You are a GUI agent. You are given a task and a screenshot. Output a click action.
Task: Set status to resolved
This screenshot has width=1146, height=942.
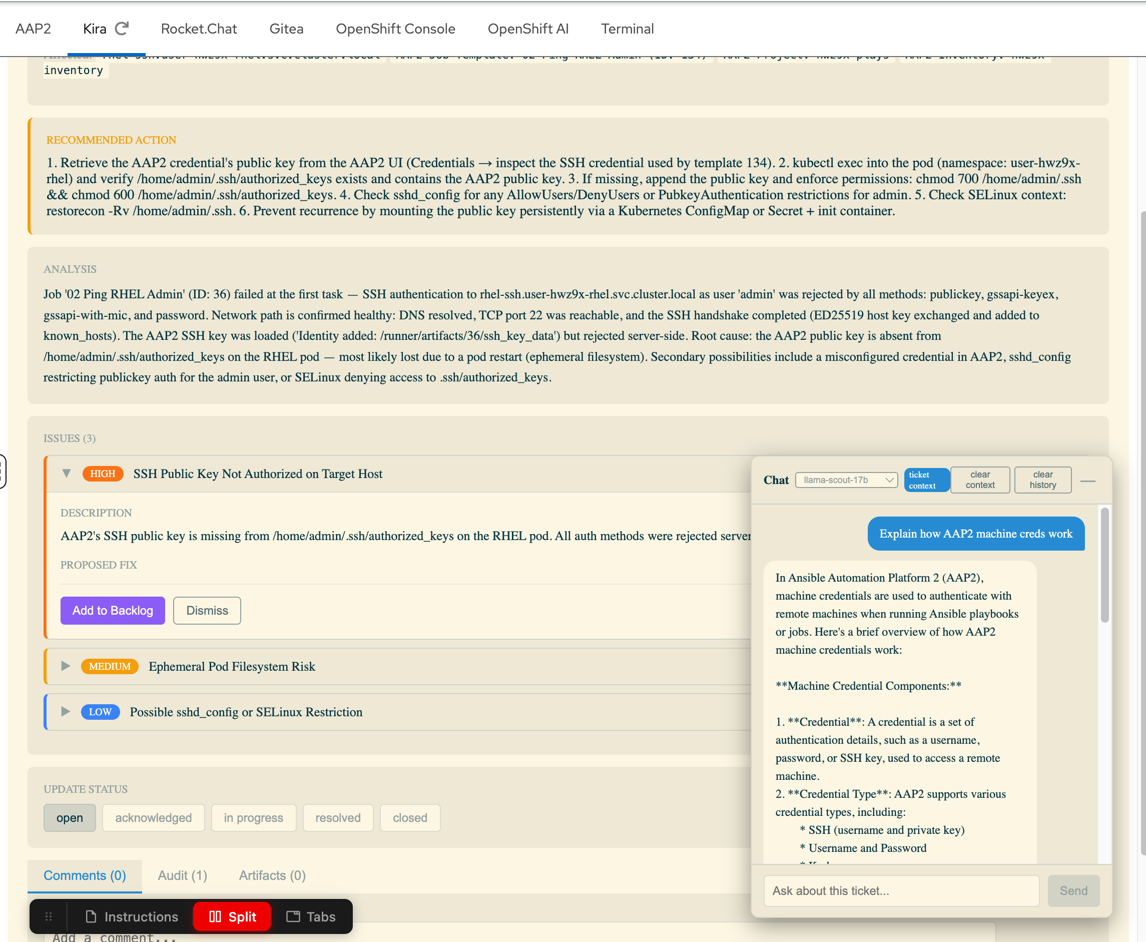point(337,818)
